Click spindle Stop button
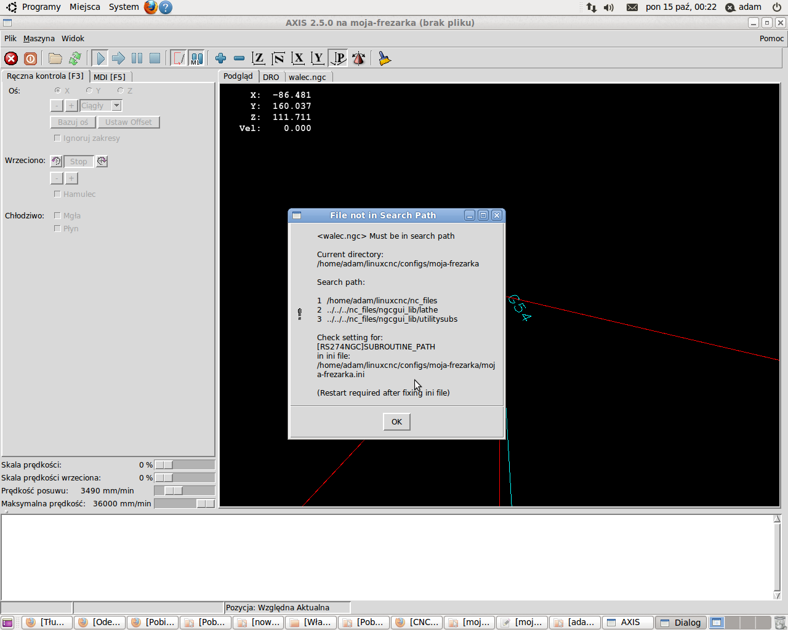This screenshot has height=630, width=788. (79, 162)
